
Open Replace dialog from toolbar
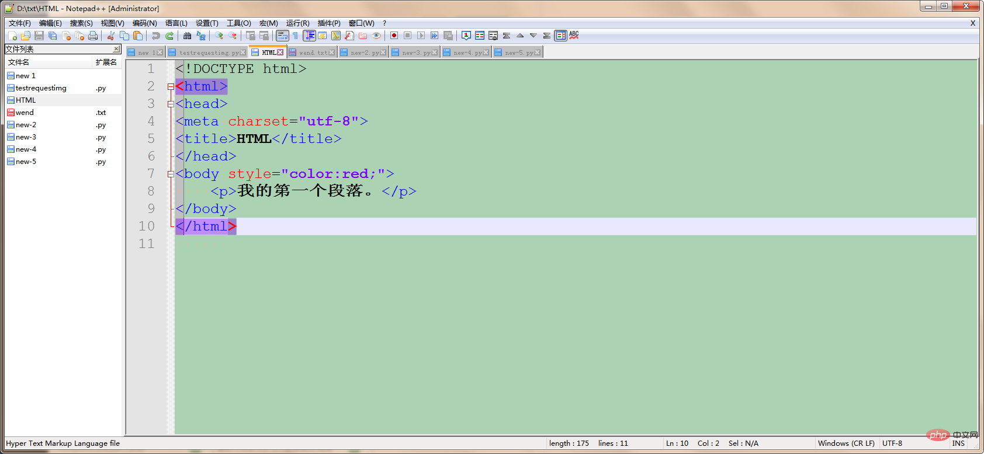click(200, 36)
